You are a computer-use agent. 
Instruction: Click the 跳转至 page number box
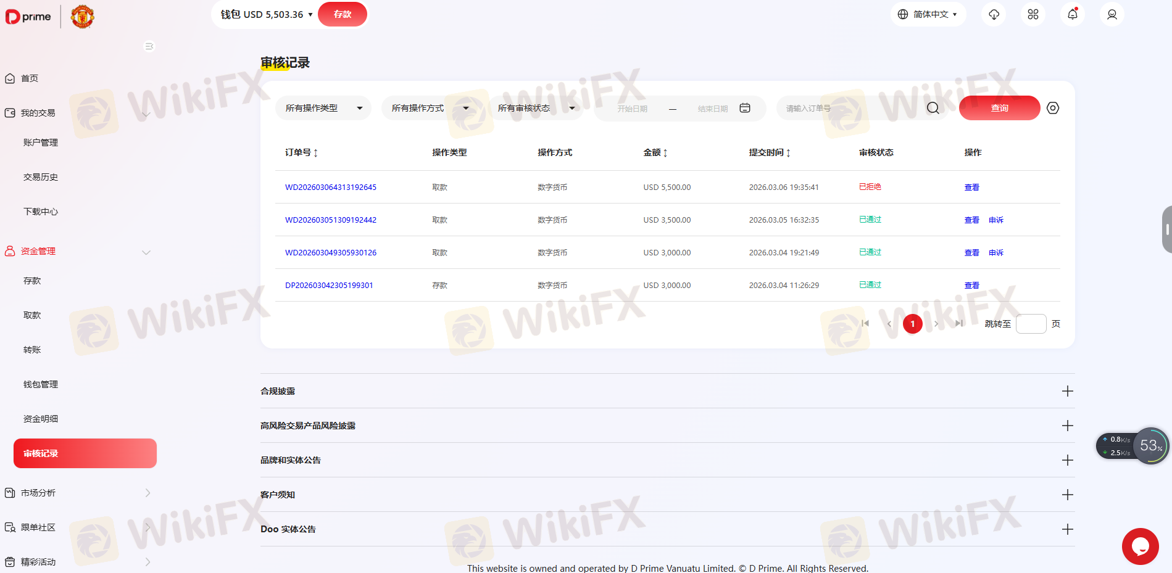tap(1031, 324)
